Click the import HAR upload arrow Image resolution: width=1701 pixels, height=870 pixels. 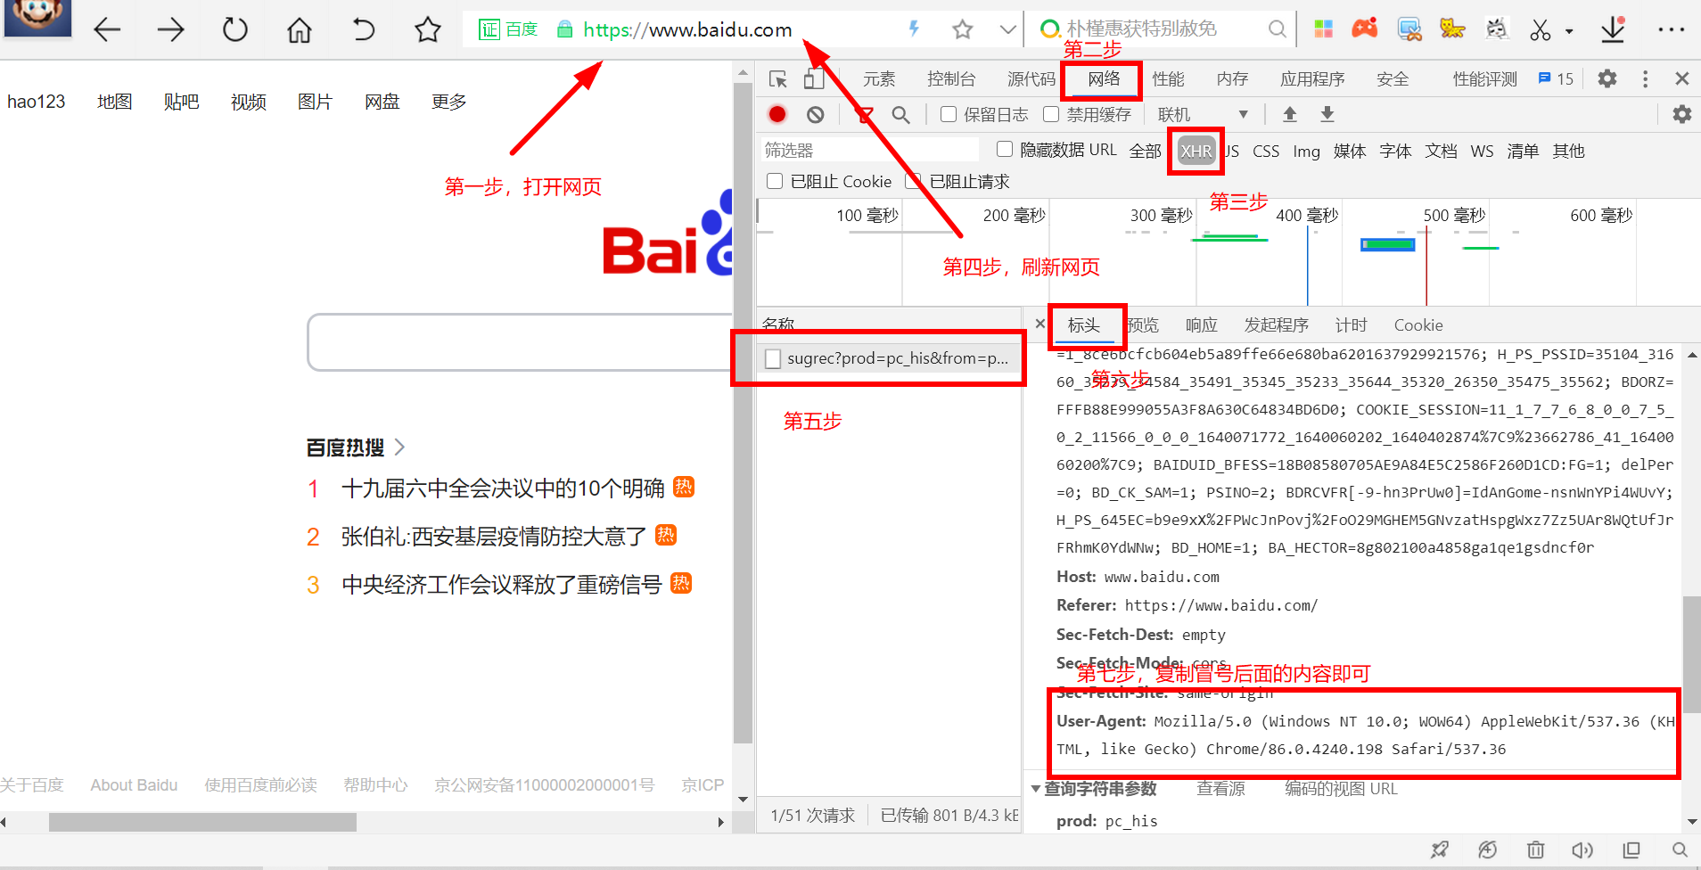[1290, 114]
